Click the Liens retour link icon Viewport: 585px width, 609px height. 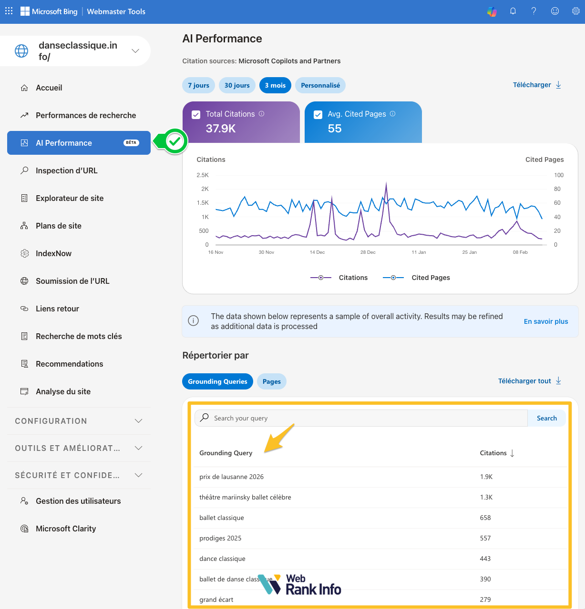[24, 309]
